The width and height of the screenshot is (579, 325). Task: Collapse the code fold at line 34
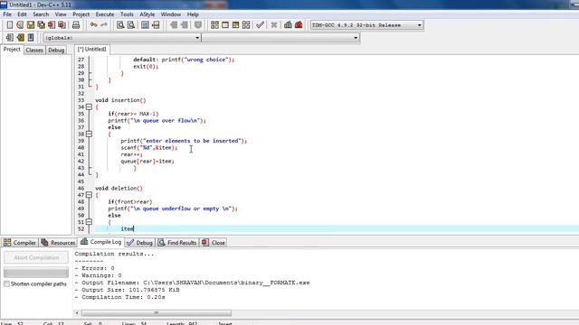click(x=89, y=107)
